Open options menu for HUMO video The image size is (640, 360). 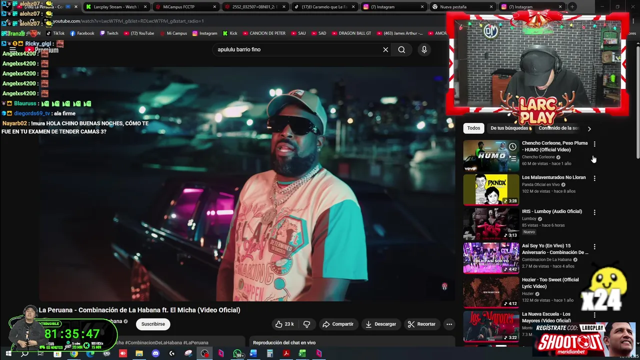(594, 144)
